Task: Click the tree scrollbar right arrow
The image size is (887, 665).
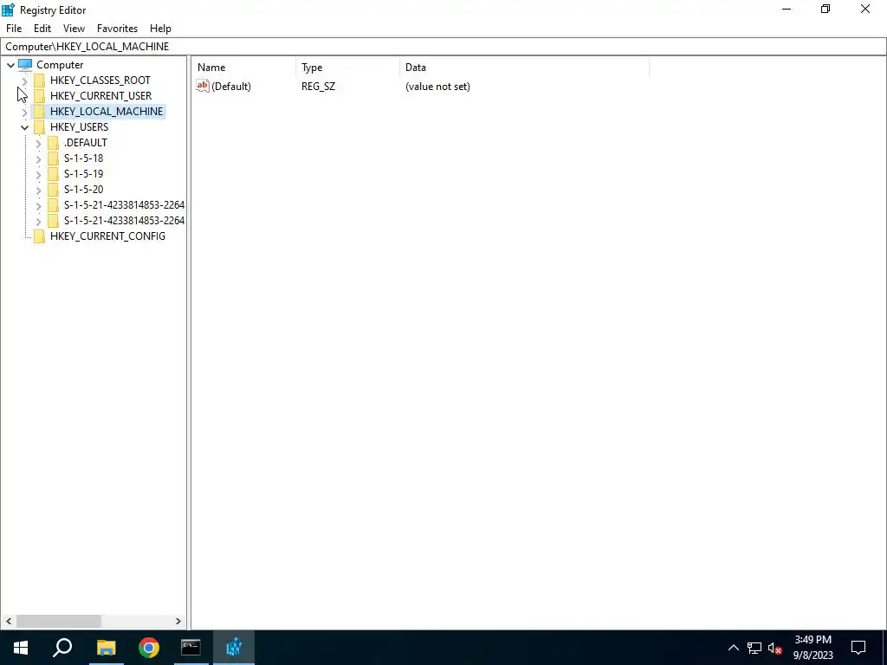Action: 178,621
